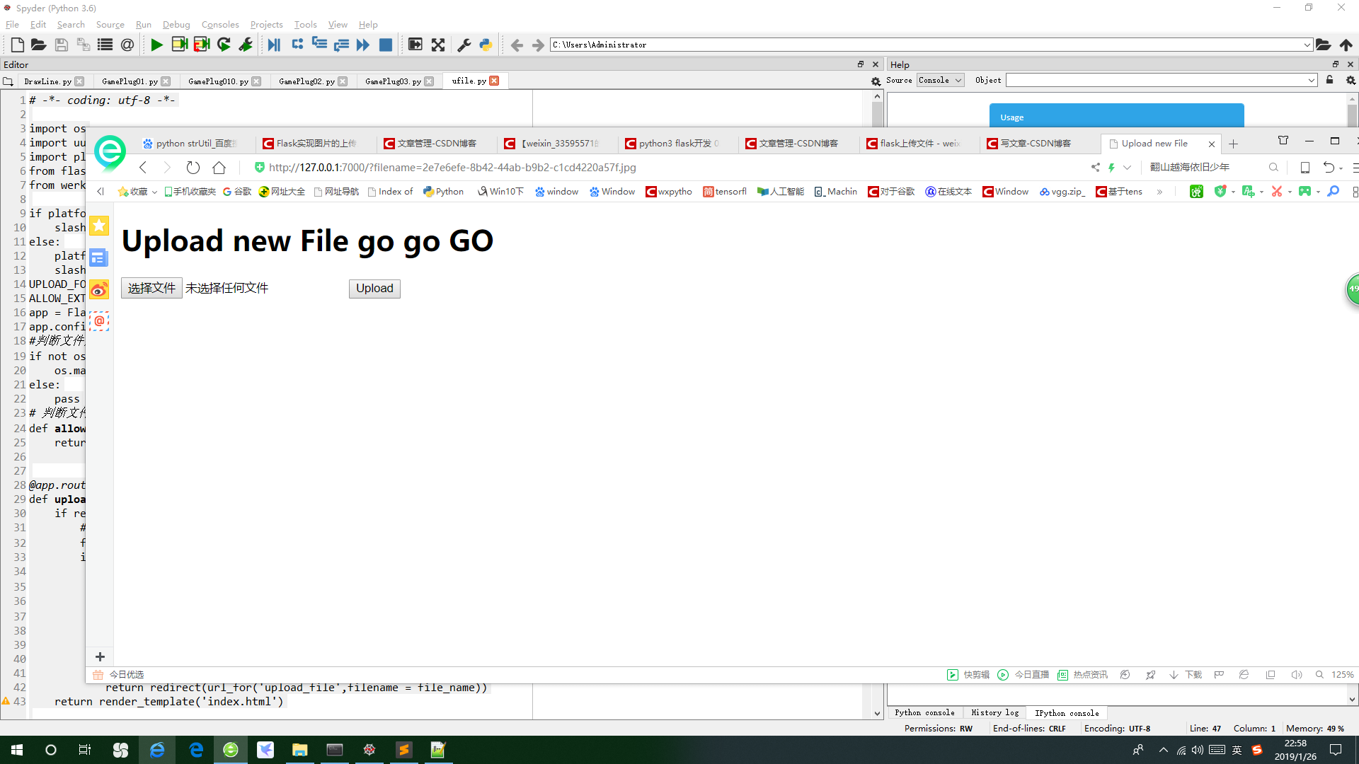
Task: Toggle the lock icon in the Help pane
Action: click(x=1329, y=80)
